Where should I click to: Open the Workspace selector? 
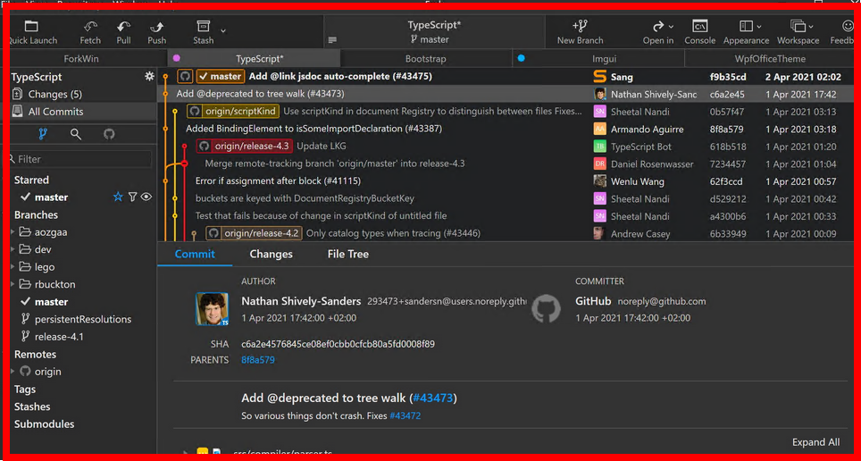798,32
